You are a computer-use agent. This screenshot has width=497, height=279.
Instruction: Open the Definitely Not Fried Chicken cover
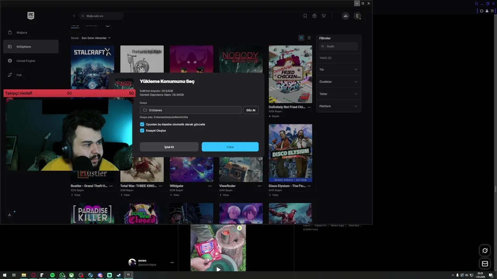290,74
